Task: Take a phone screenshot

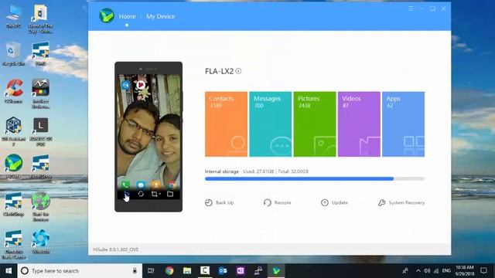Action: 154,194
